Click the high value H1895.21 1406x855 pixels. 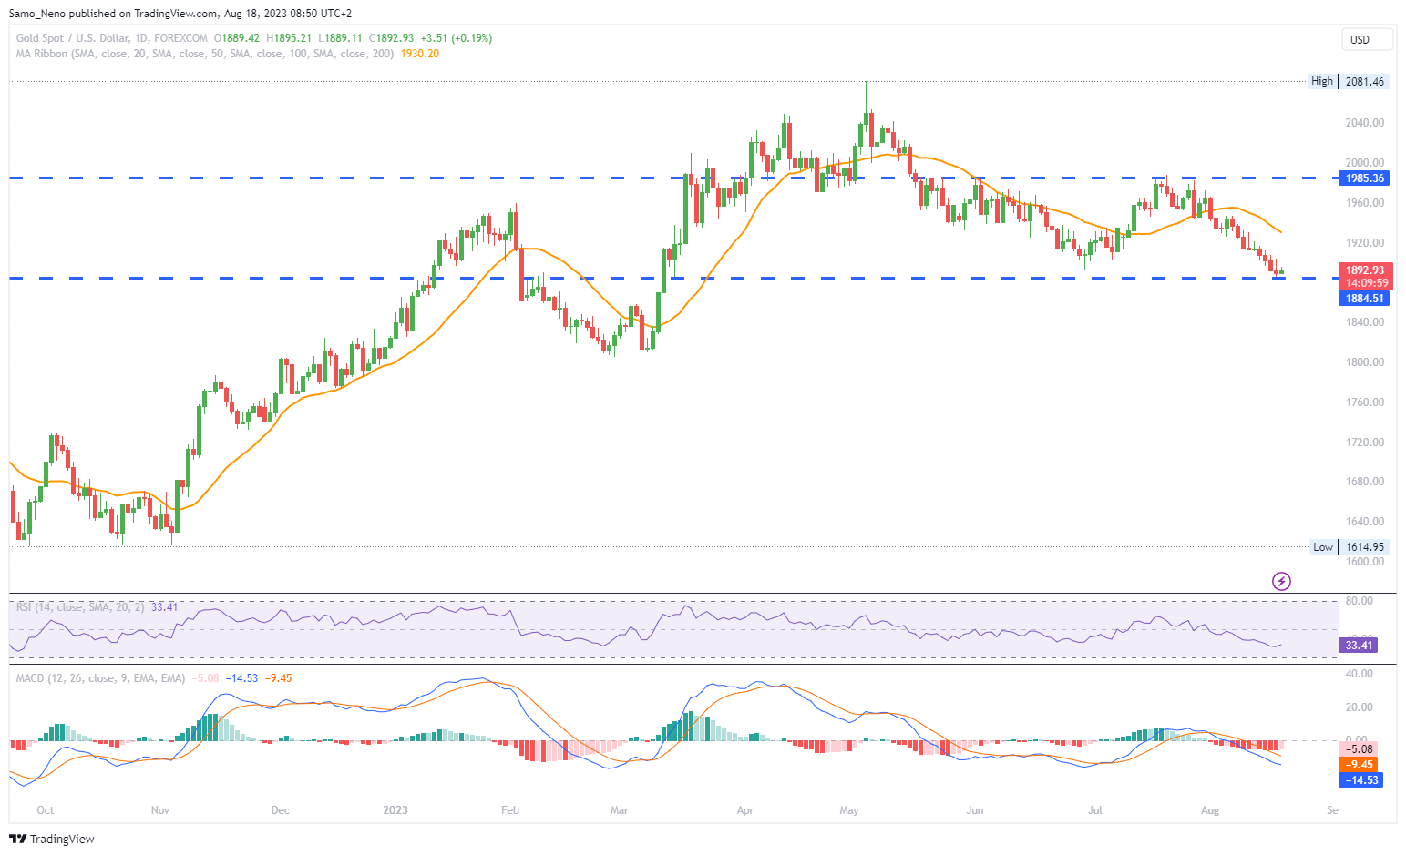289,38
